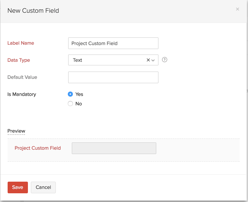Click the Default Value field label

pyautogui.click(x=22, y=77)
